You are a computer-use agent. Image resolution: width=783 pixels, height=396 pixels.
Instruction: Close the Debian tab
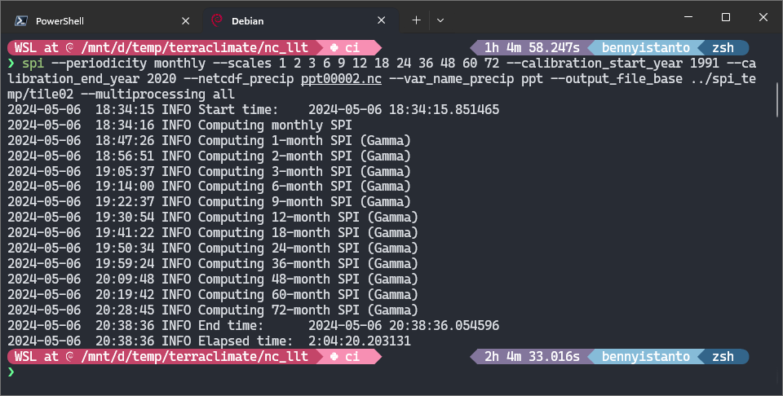[381, 20]
